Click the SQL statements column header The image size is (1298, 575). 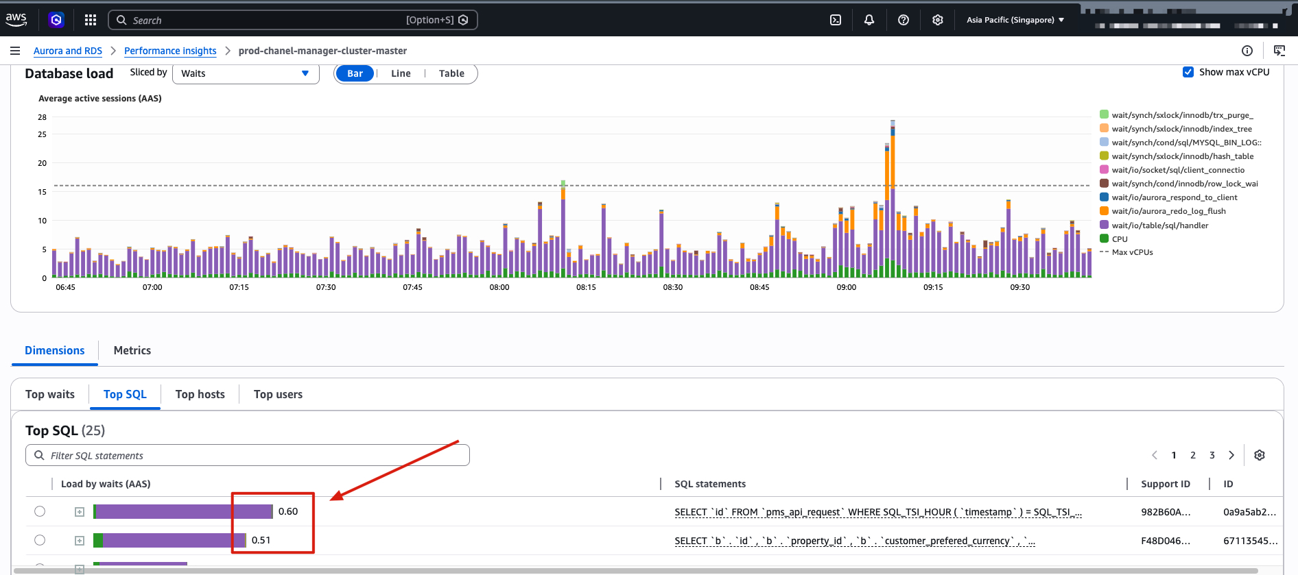point(710,484)
